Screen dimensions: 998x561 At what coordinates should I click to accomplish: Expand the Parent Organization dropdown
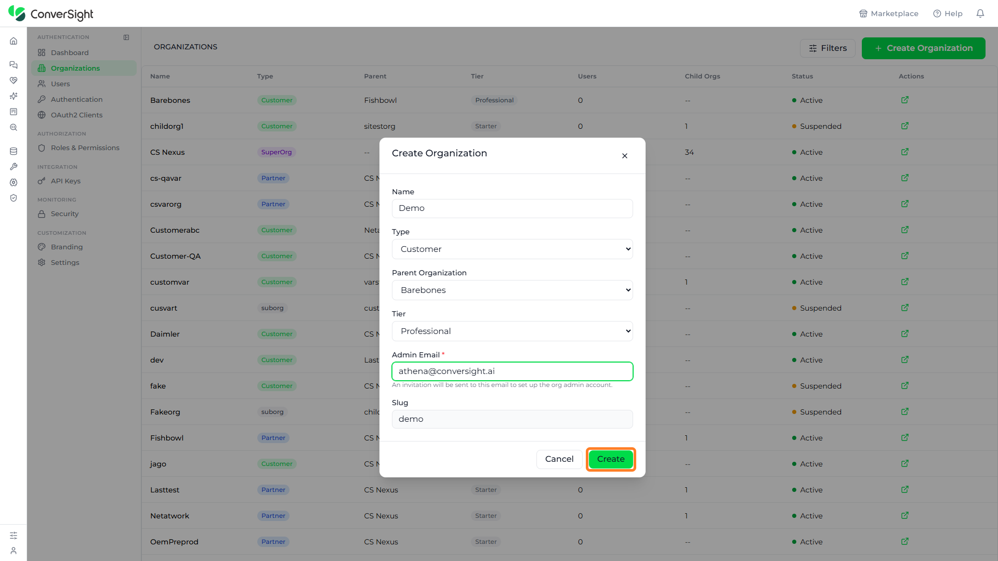[513, 290]
